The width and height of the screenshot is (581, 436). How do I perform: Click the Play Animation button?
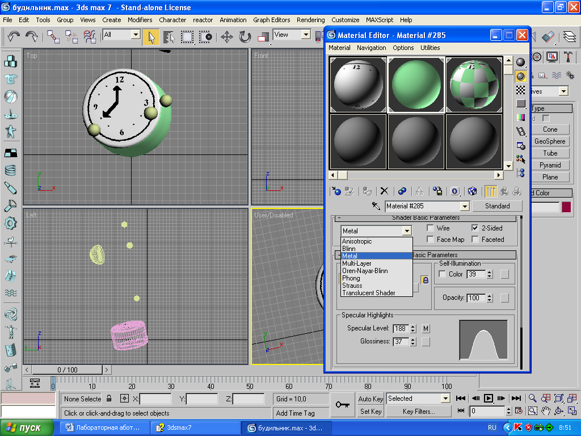489,399
